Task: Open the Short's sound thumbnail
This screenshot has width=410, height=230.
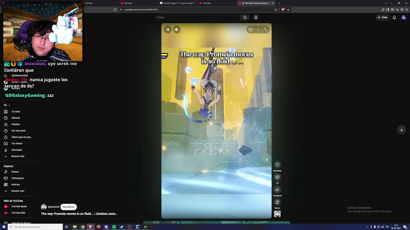Action: pos(277,214)
